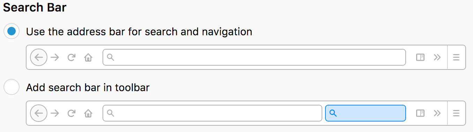
Task: Click the address field in lower toolbar preview
Action: (x=212, y=113)
